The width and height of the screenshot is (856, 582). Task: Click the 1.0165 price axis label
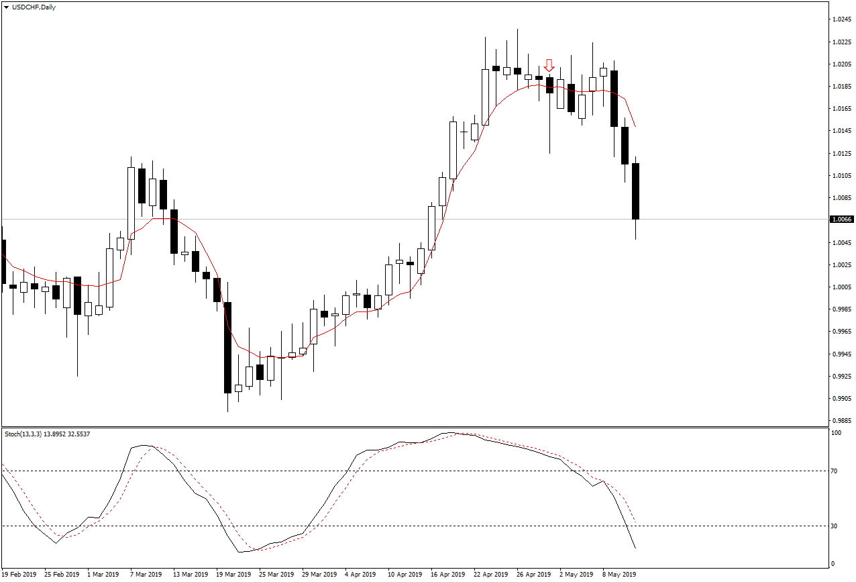click(842, 109)
